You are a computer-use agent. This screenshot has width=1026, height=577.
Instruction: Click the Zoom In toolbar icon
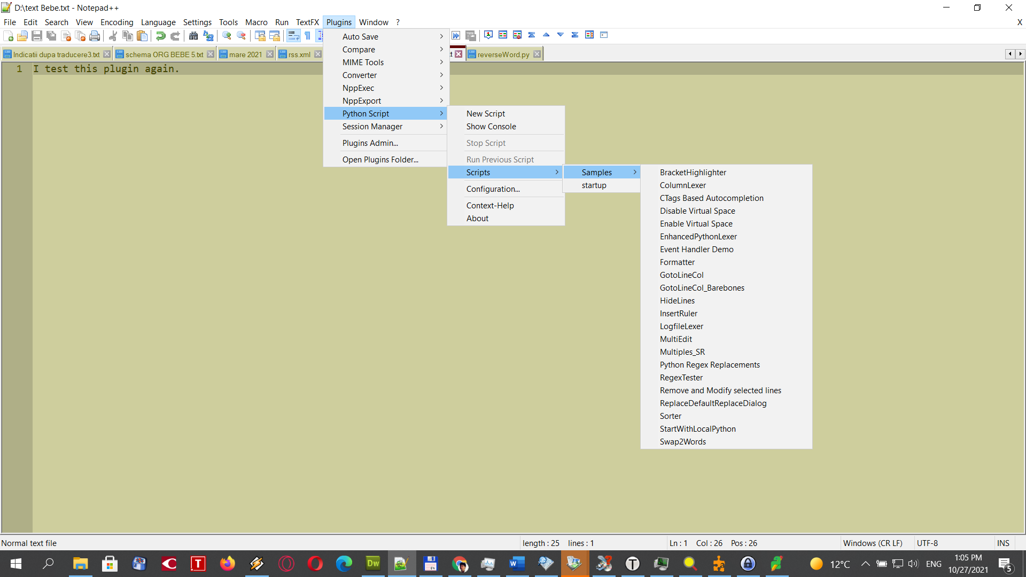point(227,36)
